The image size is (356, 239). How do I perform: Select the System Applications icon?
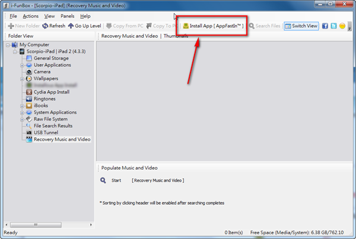point(29,112)
